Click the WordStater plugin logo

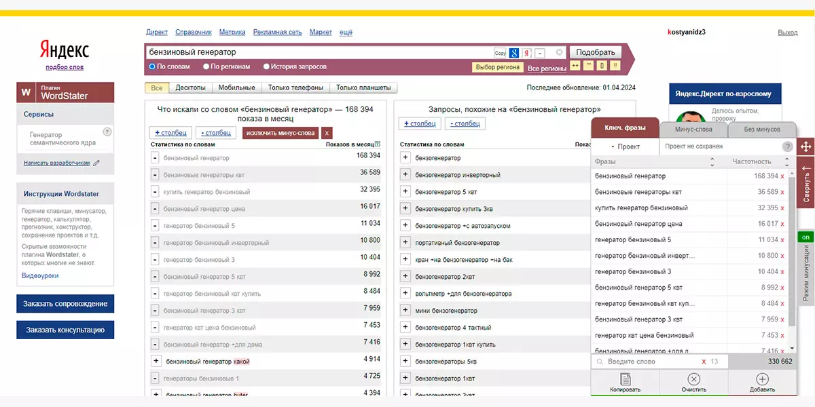[26, 92]
